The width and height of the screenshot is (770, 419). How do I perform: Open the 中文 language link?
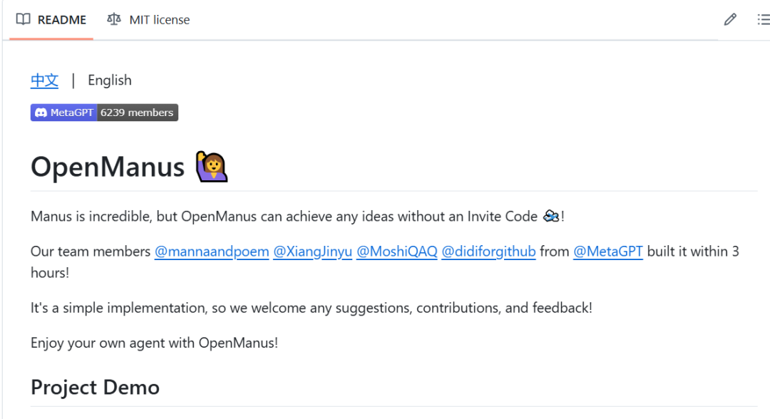point(45,81)
